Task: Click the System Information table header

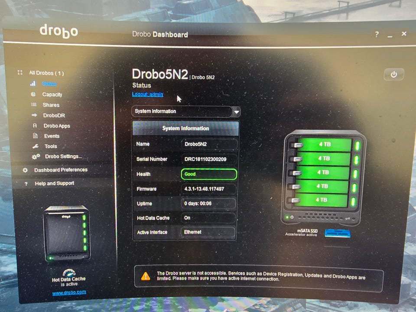Action: (186, 128)
